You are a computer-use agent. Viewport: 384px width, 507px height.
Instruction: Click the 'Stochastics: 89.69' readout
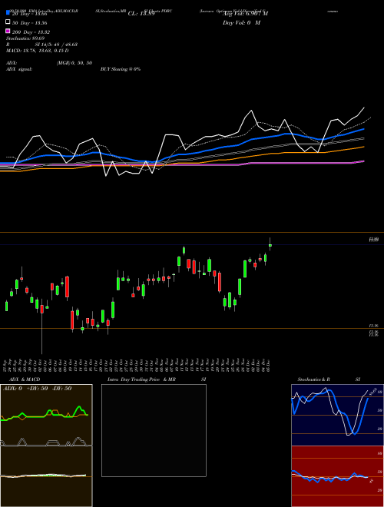click(25, 38)
